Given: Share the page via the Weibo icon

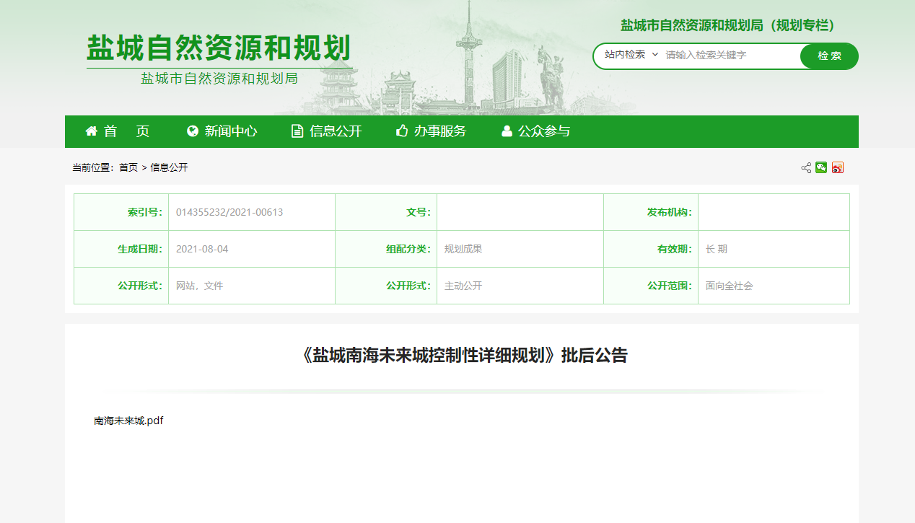Looking at the screenshot, I should [837, 168].
